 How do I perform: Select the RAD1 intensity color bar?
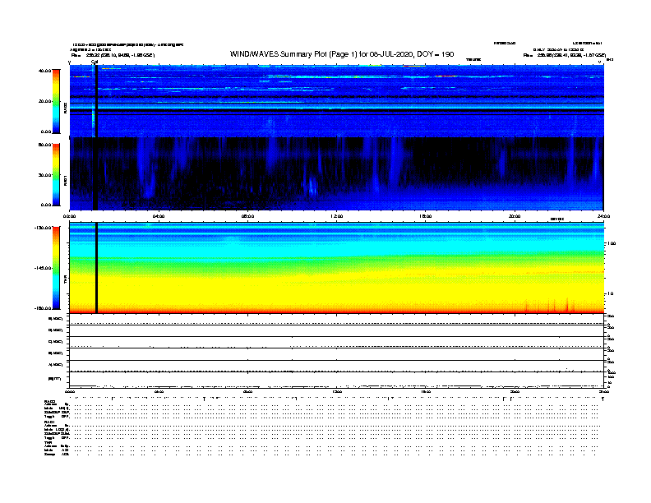tap(56, 174)
